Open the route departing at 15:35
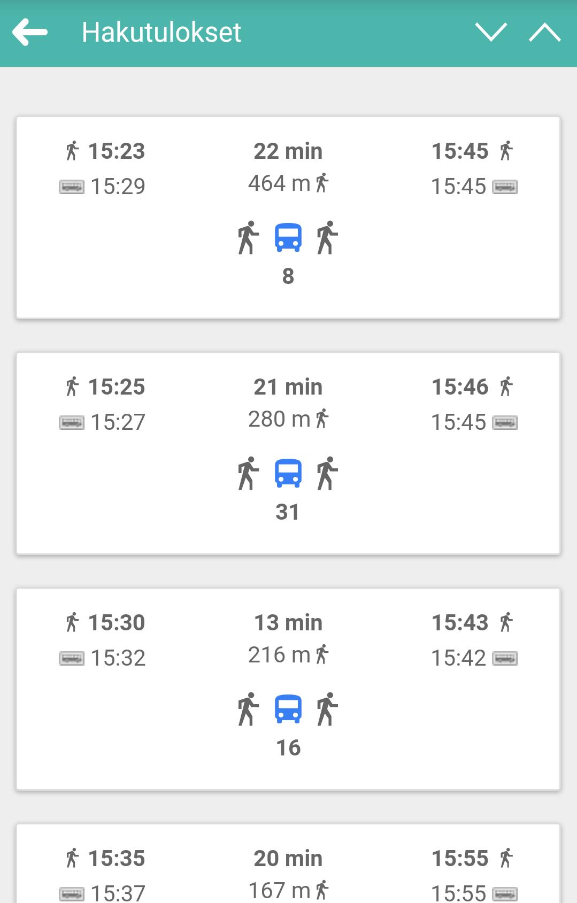 coord(288,866)
